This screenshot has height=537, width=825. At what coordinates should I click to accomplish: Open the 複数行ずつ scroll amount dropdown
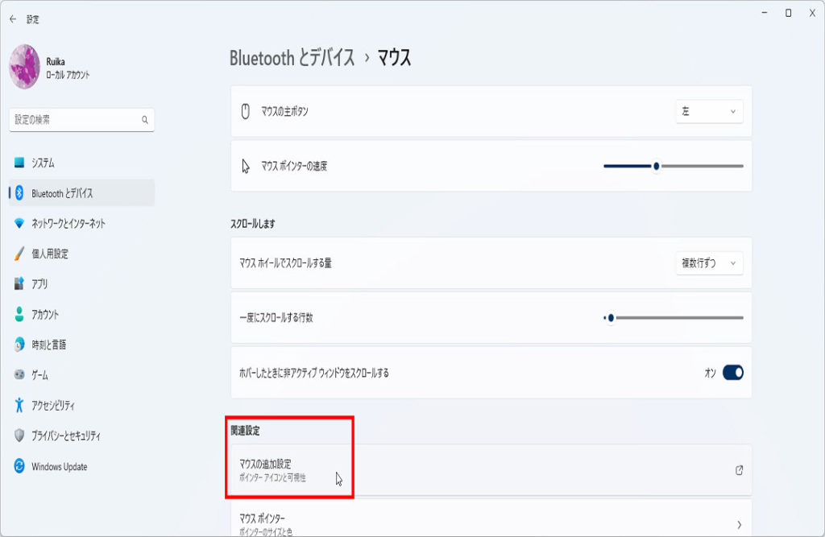pos(709,263)
